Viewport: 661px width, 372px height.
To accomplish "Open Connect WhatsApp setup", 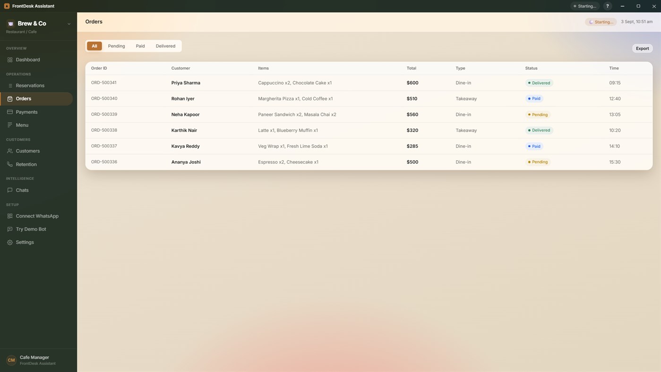I will [36, 216].
